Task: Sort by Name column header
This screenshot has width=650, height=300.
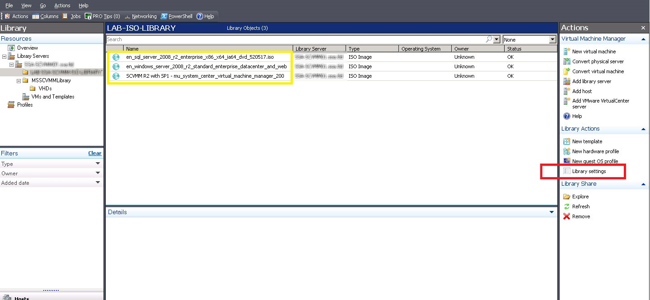Action: pos(208,49)
